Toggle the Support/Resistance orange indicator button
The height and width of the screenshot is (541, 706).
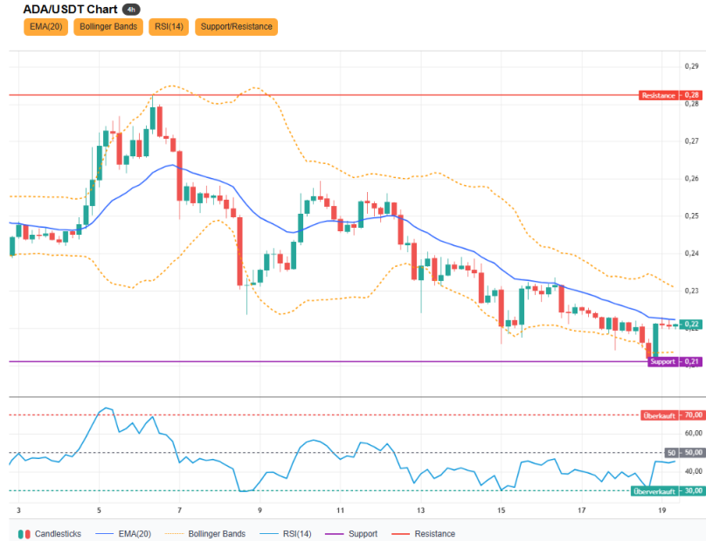[237, 26]
